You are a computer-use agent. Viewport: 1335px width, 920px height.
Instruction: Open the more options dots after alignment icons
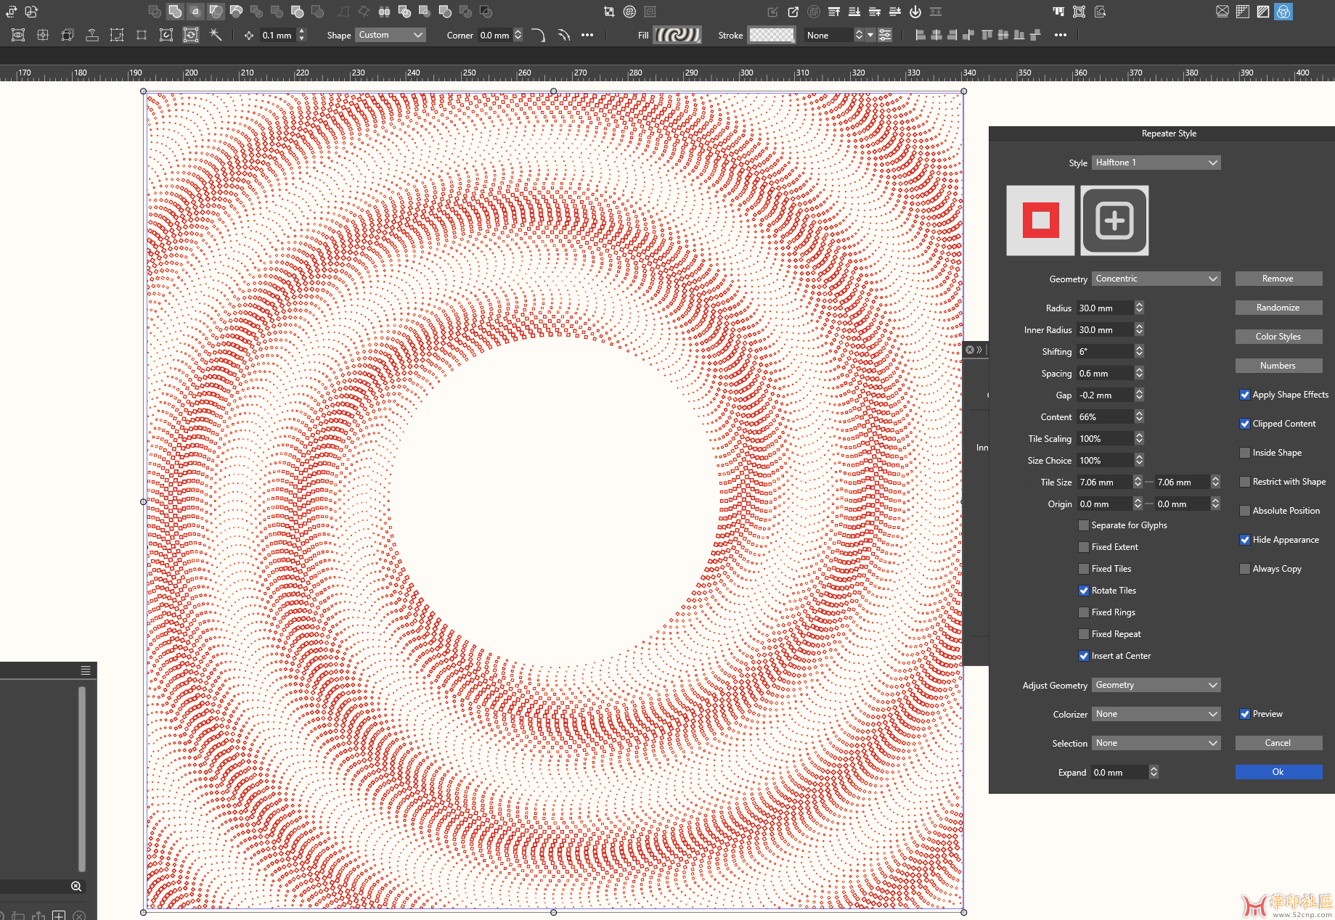[x=1061, y=35]
